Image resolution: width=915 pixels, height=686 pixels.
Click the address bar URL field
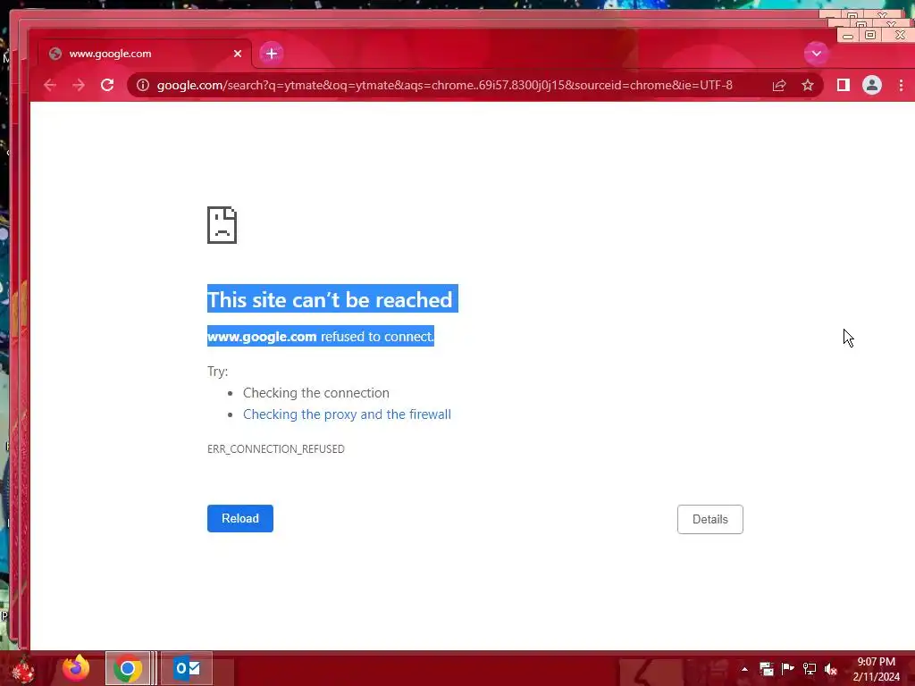point(444,85)
